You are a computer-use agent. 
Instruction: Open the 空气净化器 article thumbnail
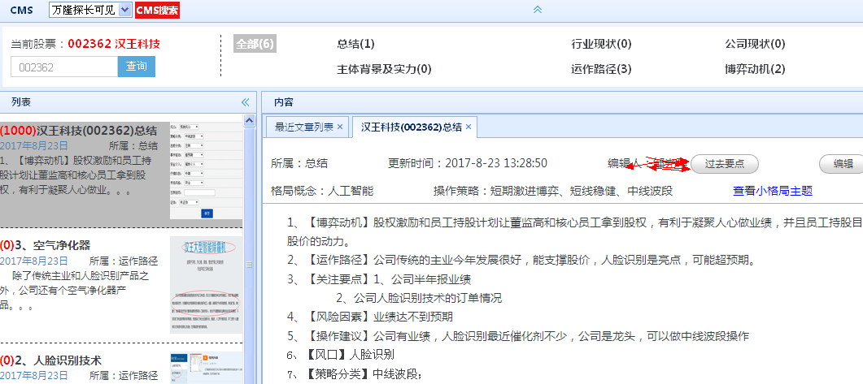206,284
